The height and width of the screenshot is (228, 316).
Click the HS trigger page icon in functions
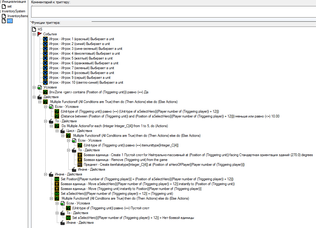pyautogui.click(x=34, y=29)
